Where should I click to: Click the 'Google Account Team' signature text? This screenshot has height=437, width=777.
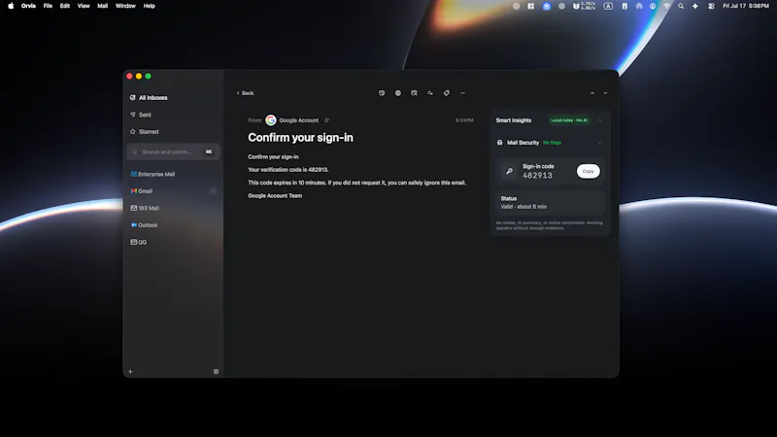click(275, 196)
